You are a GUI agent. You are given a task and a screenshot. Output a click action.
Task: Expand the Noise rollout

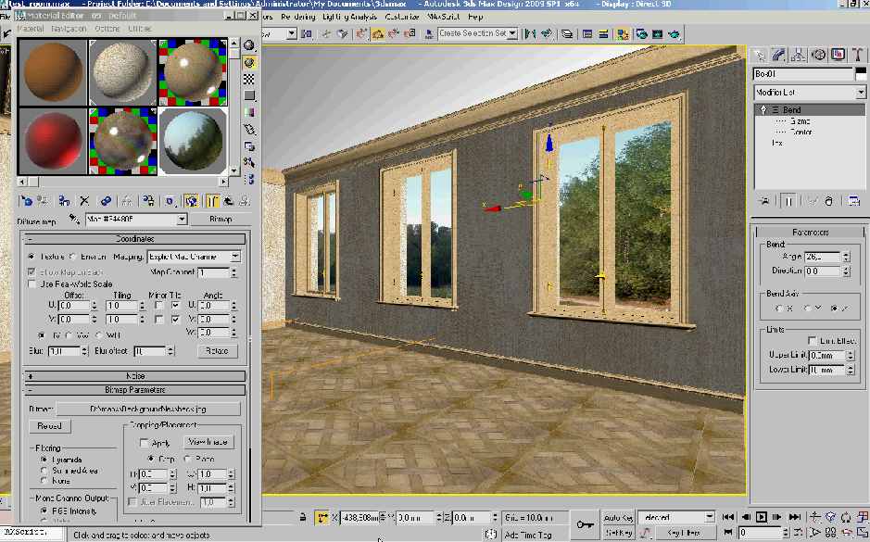pos(135,376)
